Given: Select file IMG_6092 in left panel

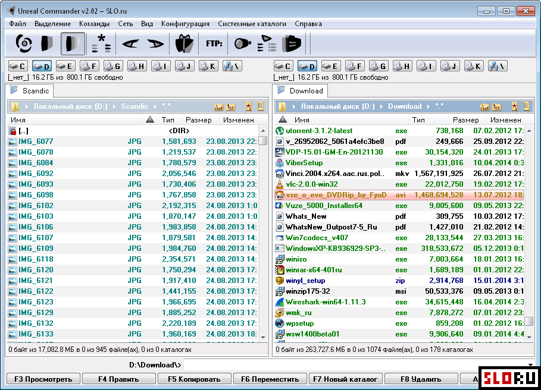Looking at the screenshot, I should click(133, 174).
